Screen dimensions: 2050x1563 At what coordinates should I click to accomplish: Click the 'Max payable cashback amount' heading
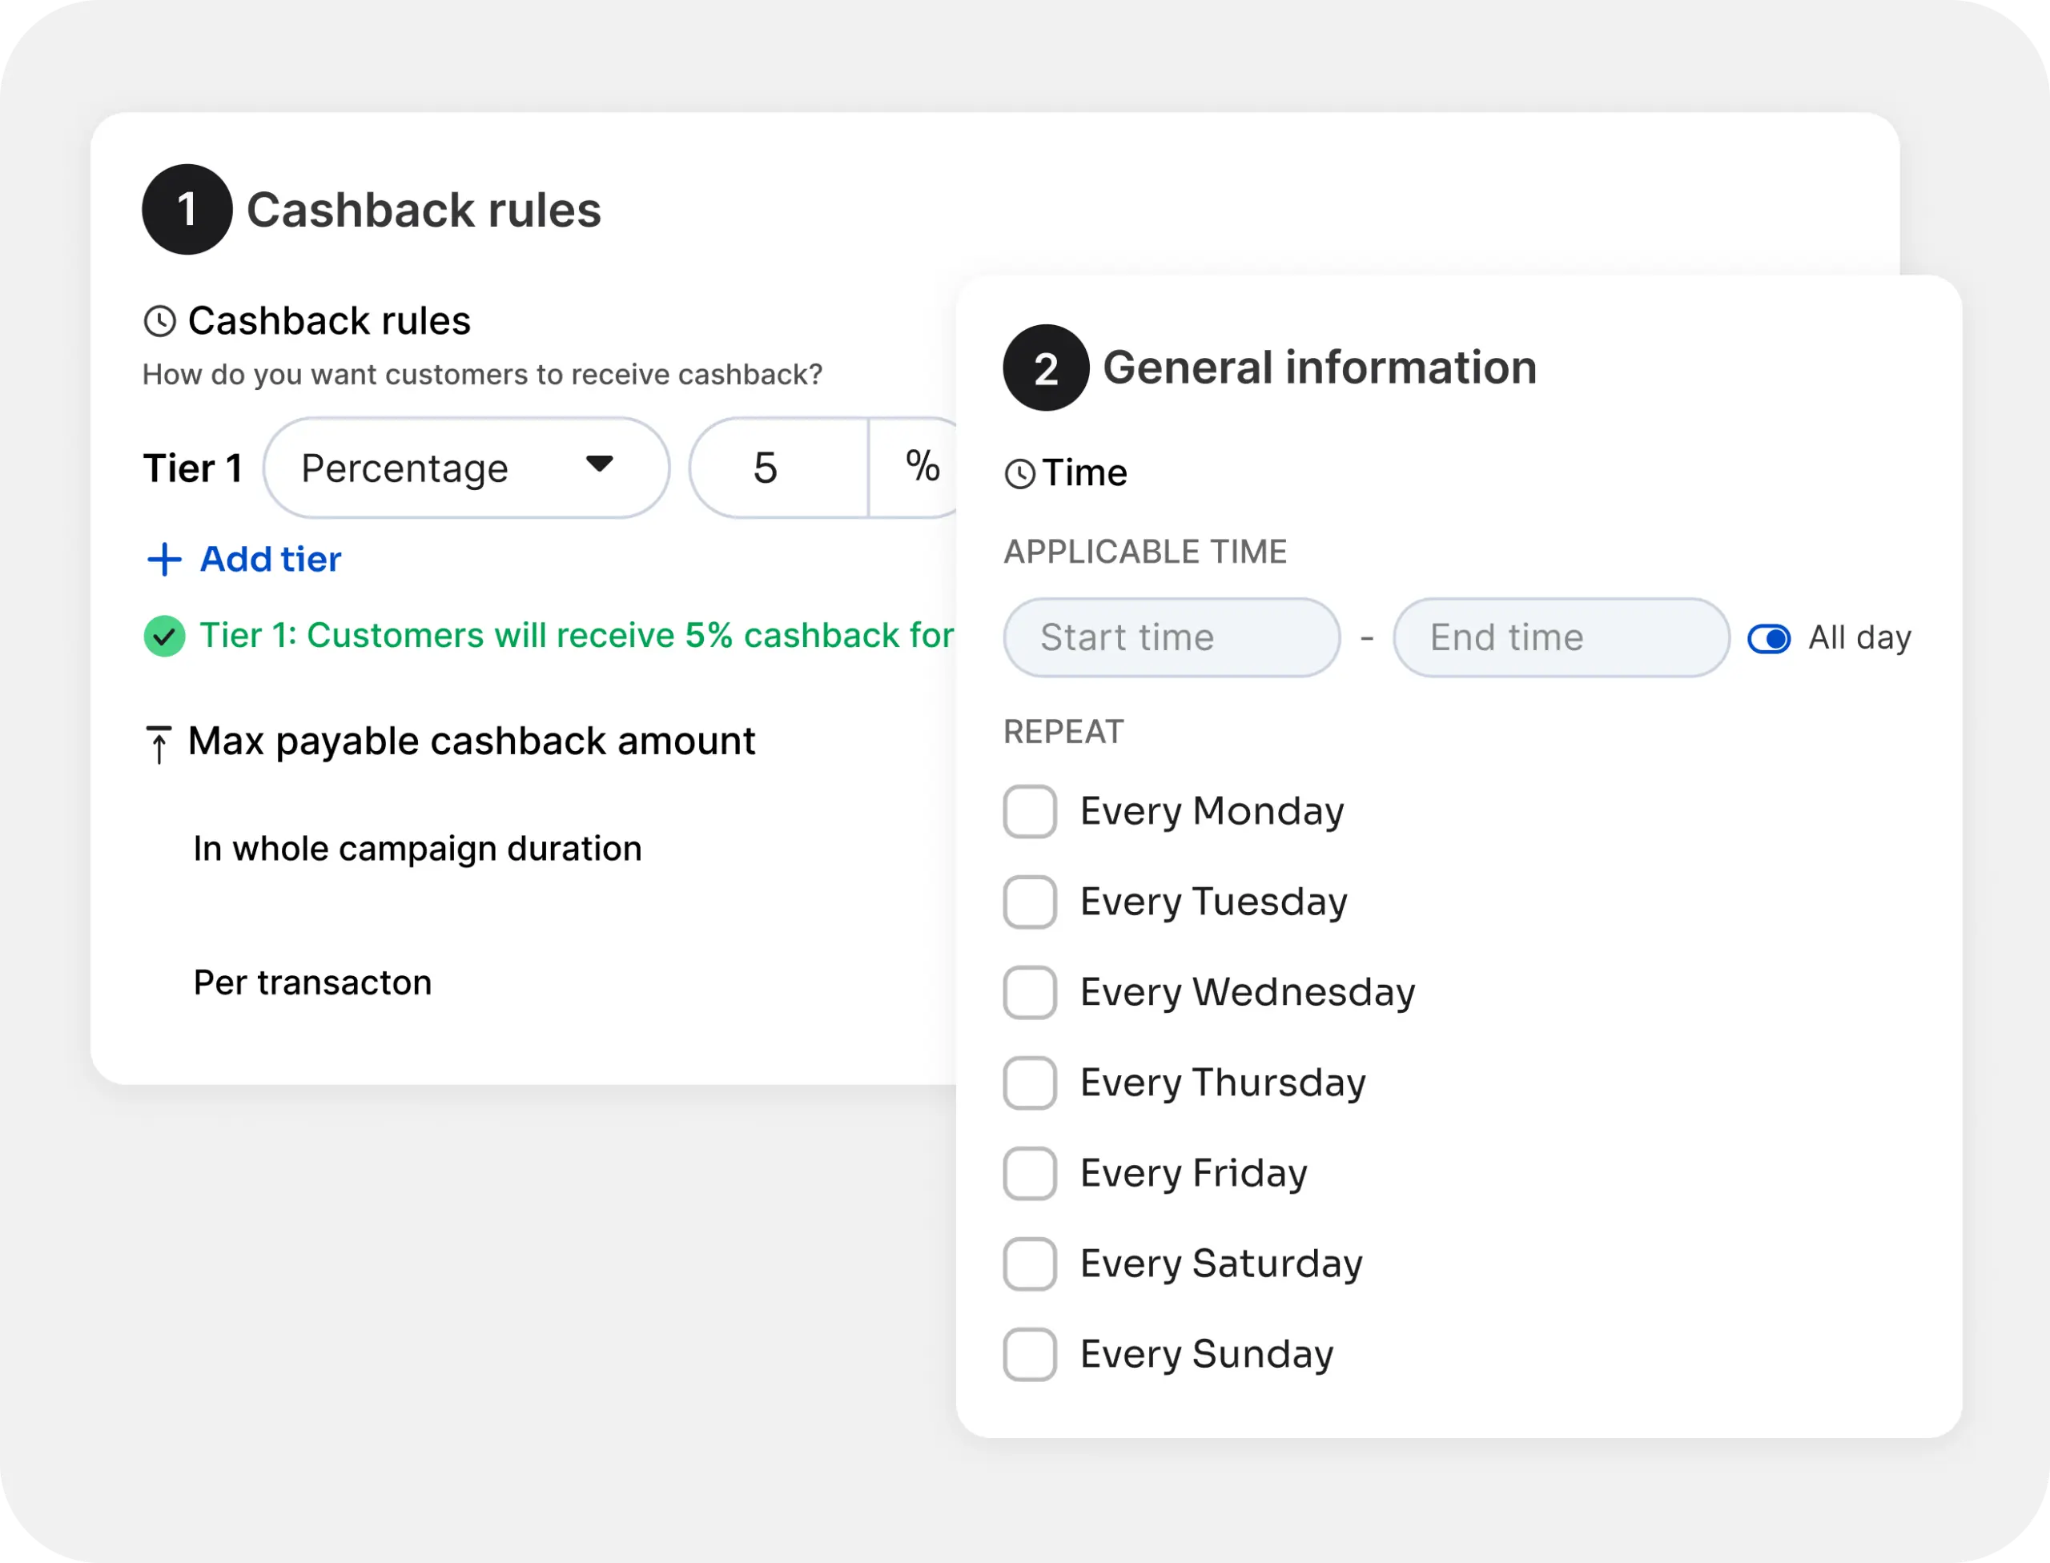point(472,741)
